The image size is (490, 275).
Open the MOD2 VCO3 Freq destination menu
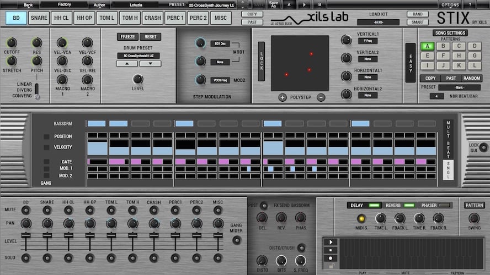coord(220,80)
